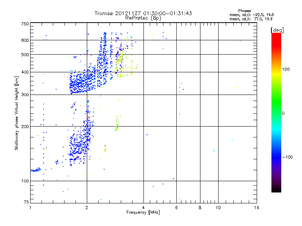Click the '75' height tick label
Screen dimensions: 302x226
click(26, 202)
